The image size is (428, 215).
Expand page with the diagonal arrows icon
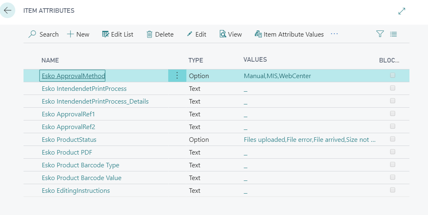[402, 11]
